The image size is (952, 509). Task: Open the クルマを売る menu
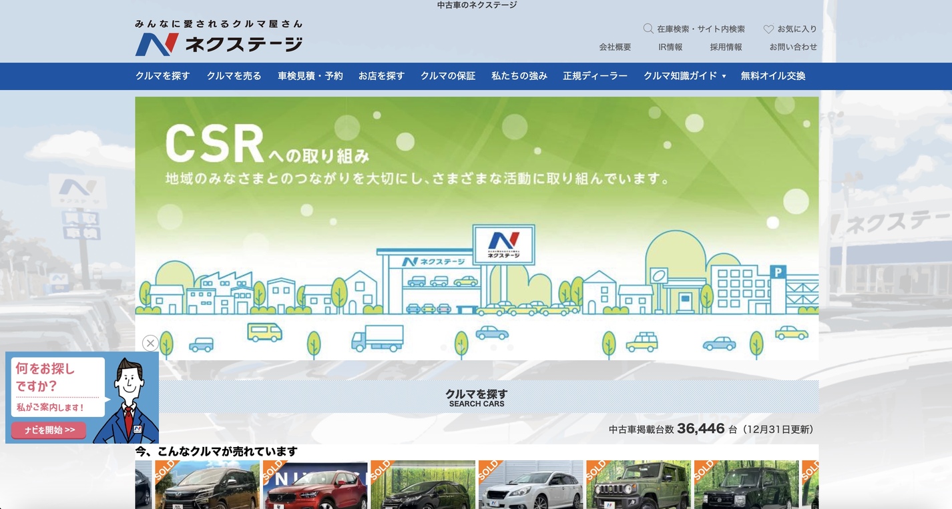234,76
